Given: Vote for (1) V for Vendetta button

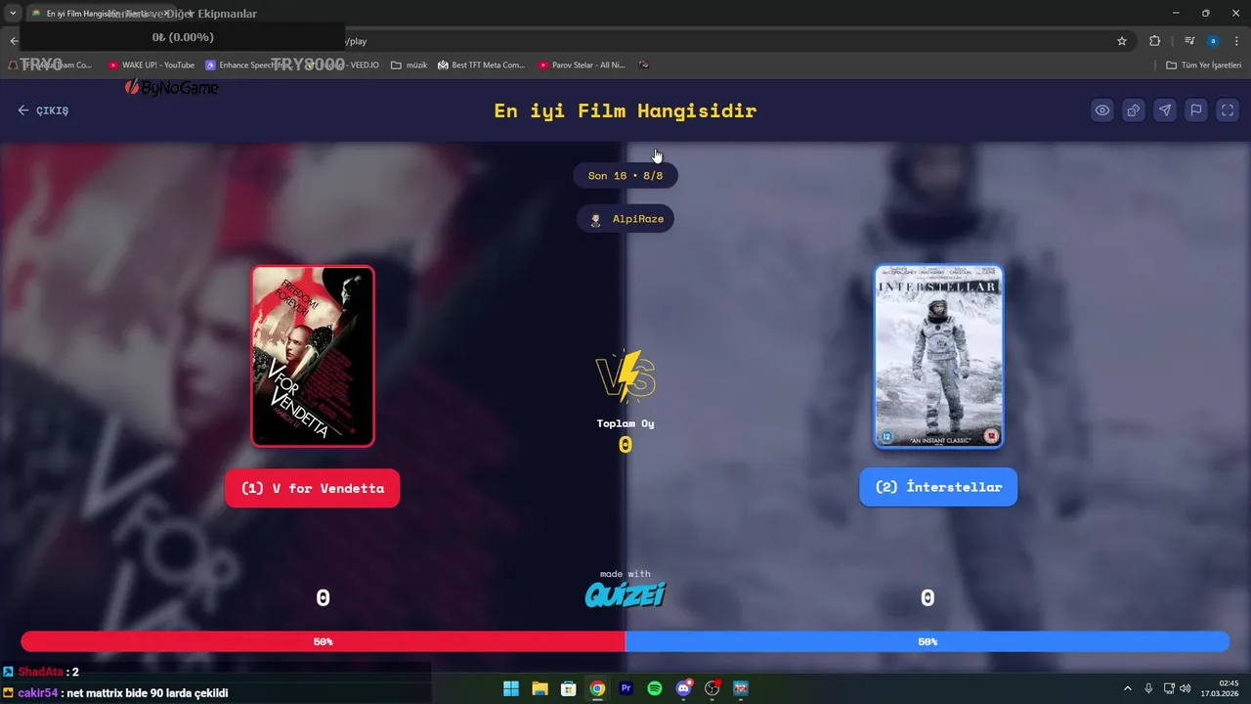Looking at the screenshot, I should (313, 488).
